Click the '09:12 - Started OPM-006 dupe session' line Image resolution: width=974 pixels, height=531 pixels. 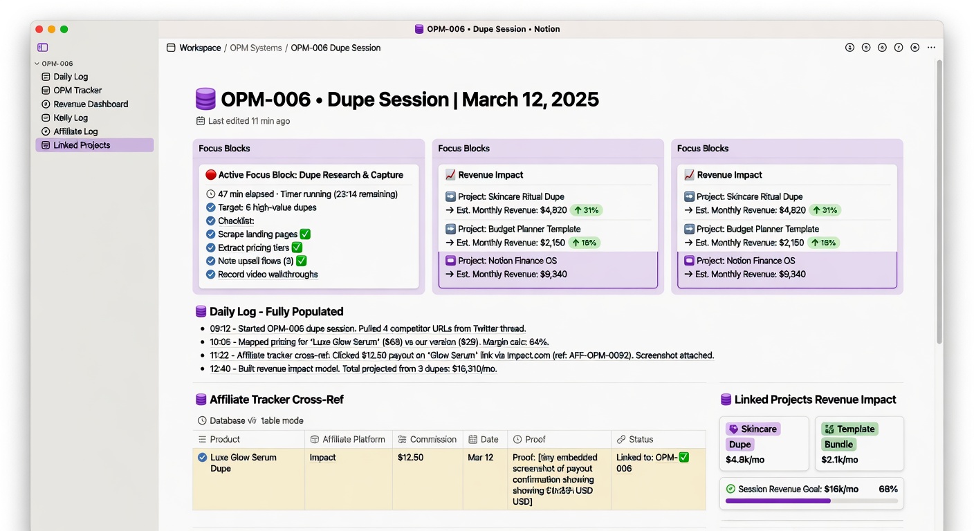368,328
